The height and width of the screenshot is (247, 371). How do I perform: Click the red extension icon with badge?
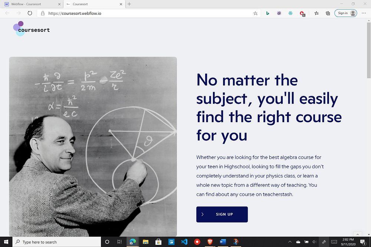[x=302, y=13]
